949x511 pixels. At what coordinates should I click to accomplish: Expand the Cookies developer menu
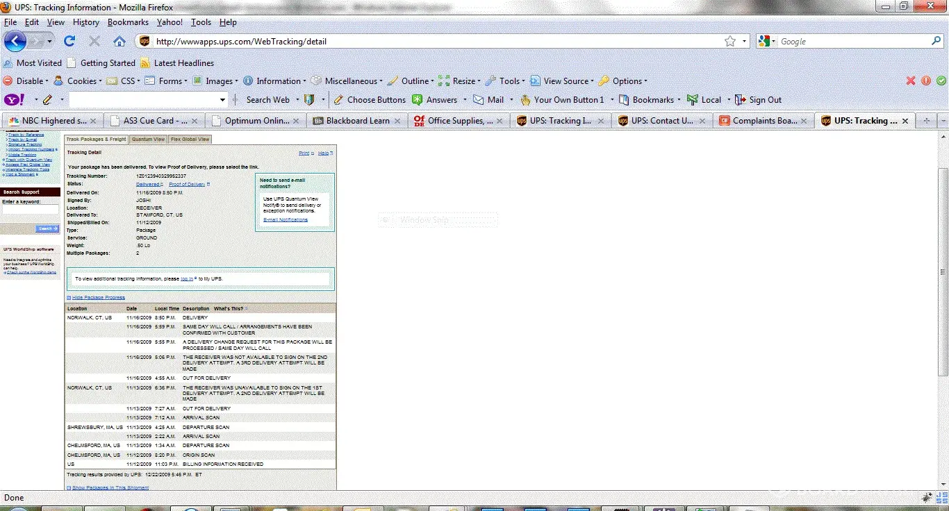76,81
